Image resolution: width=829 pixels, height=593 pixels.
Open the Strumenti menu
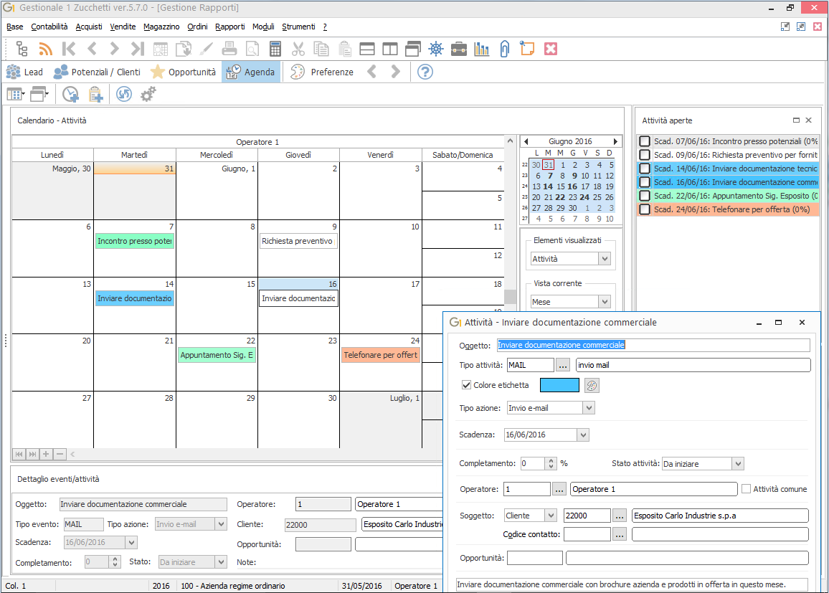point(298,27)
